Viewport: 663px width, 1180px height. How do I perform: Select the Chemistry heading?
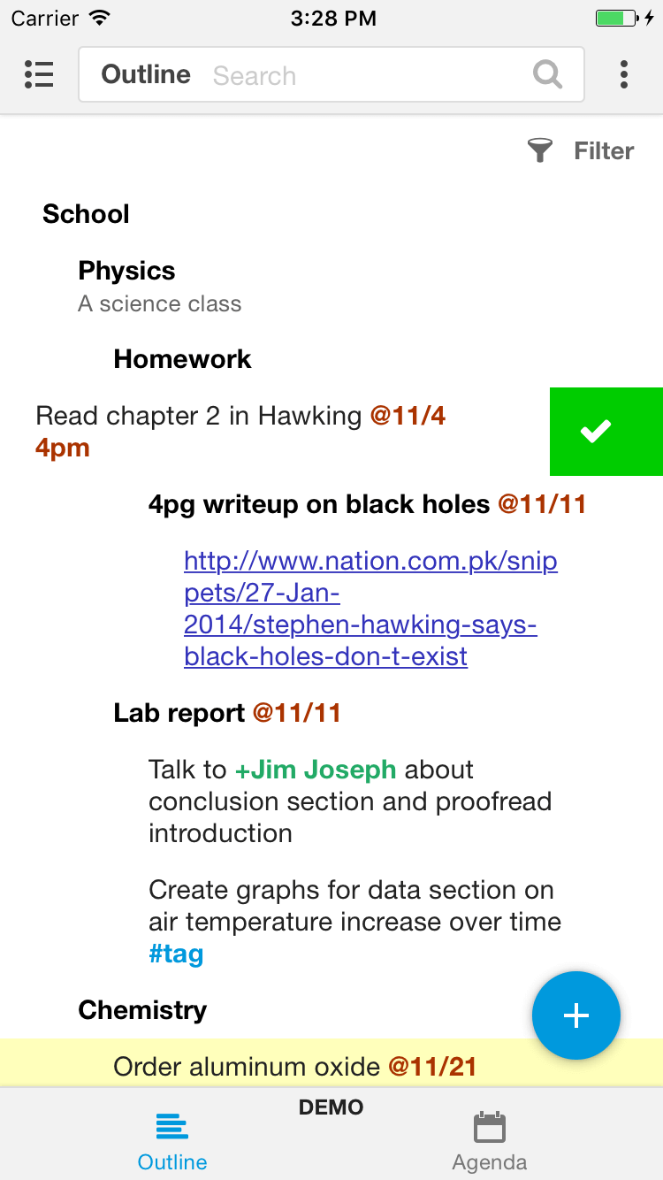coord(142,1010)
